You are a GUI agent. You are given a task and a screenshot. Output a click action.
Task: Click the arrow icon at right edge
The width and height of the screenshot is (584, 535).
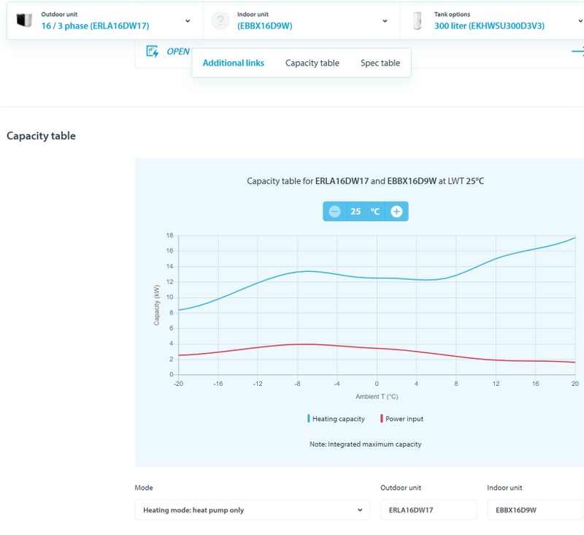tap(577, 51)
